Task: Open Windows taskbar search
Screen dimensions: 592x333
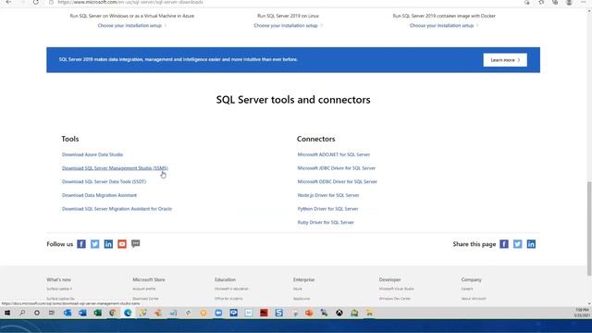Action: (x=22, y=313)
